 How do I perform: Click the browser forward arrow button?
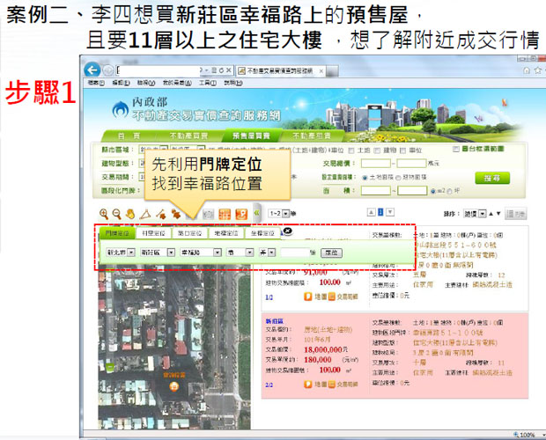click(108, 70)
